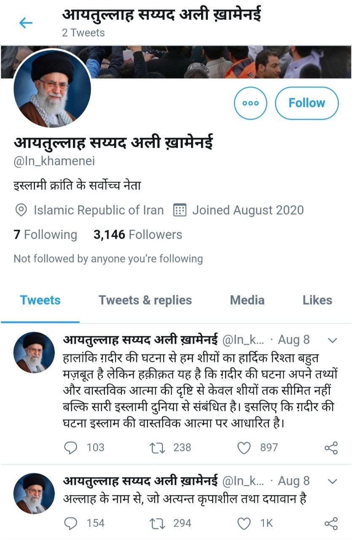Expand the first tweet's dropdown chevron
Viewport: 352px width, 540px height.
pos(332,340)
